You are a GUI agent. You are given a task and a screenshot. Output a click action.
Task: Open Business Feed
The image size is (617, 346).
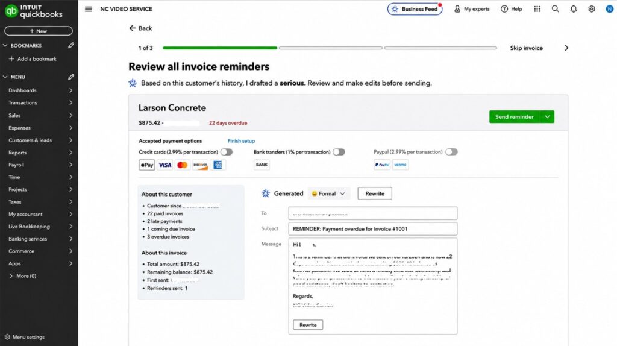[x=415, y=8]
